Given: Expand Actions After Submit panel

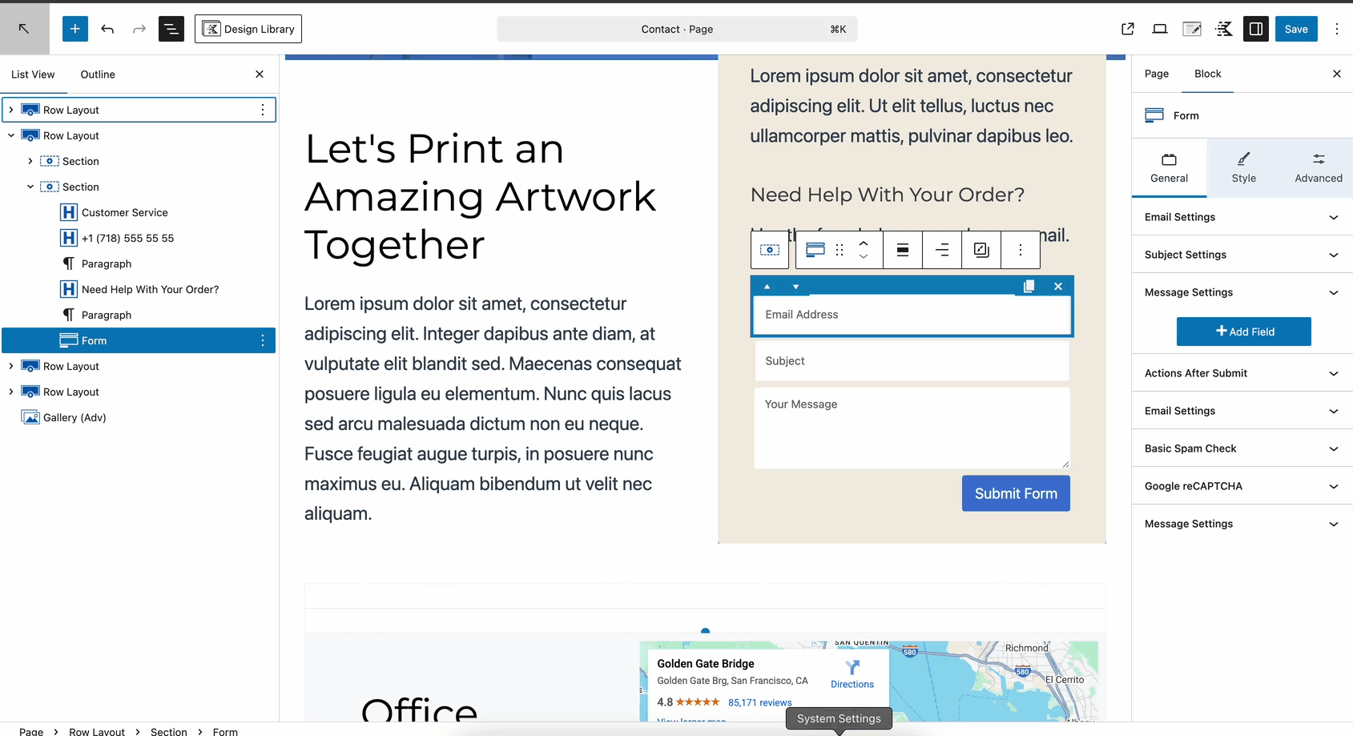Looking at the screenshot, I should [1242, 373].
